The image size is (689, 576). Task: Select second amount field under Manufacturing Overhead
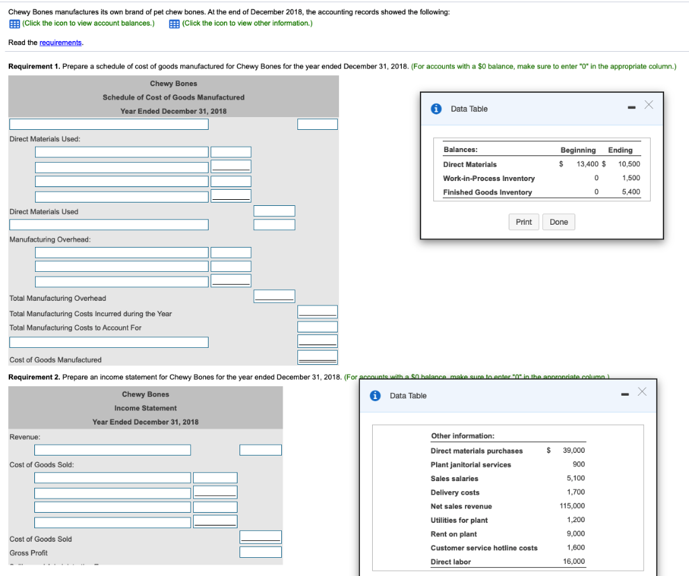(x=231, y=266)
